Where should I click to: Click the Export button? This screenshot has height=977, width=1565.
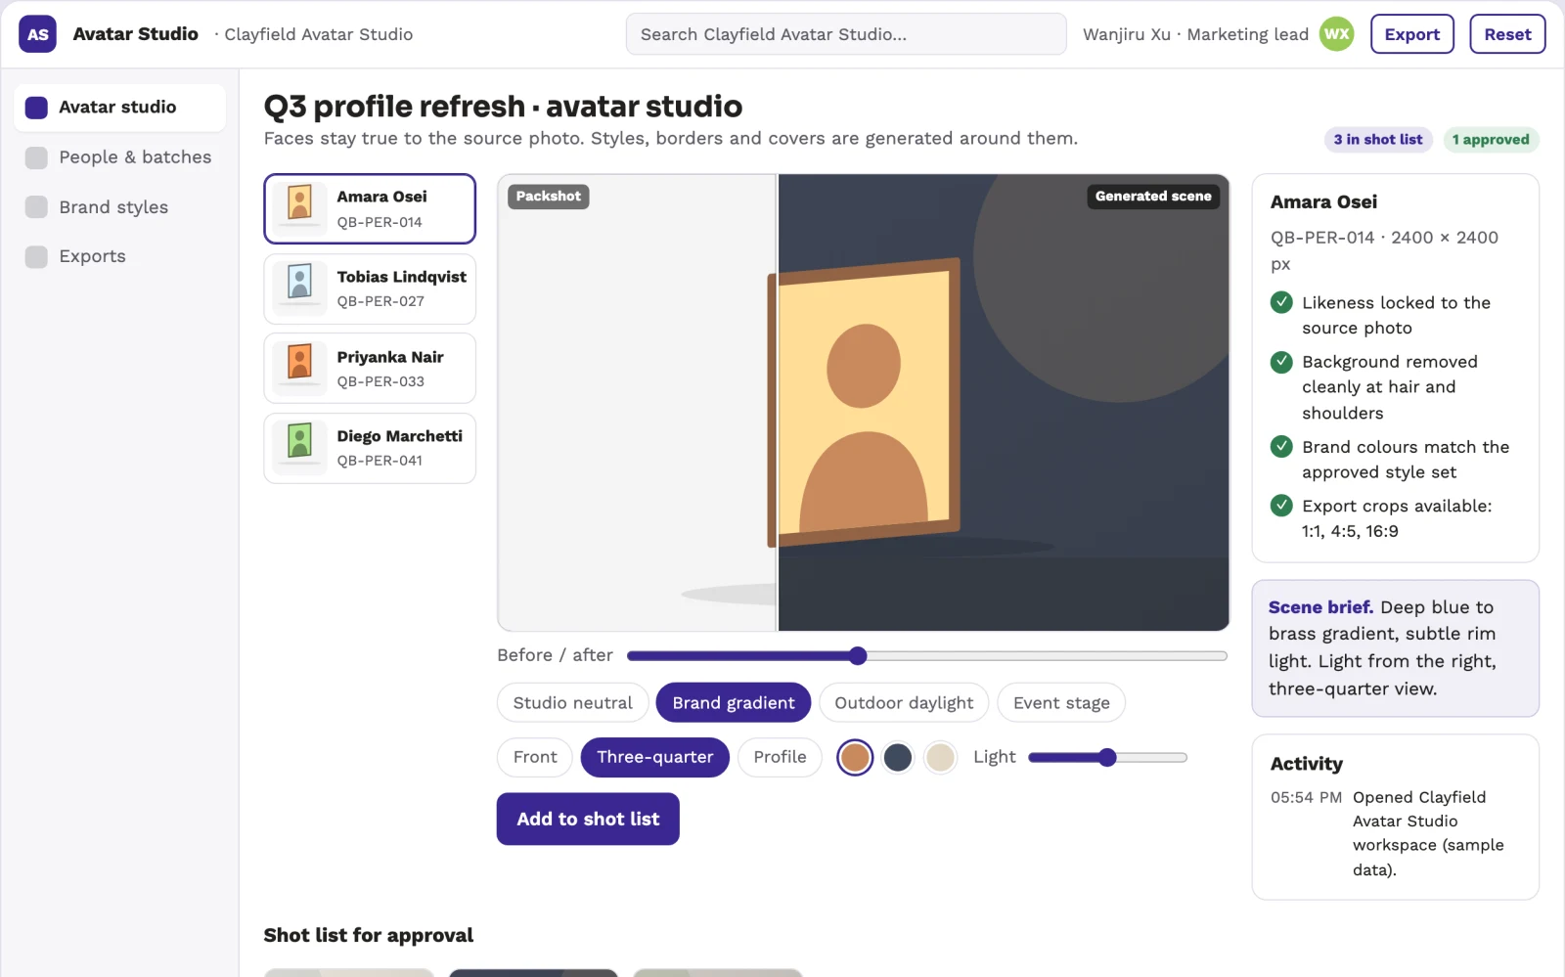[x=1412, y=34]
